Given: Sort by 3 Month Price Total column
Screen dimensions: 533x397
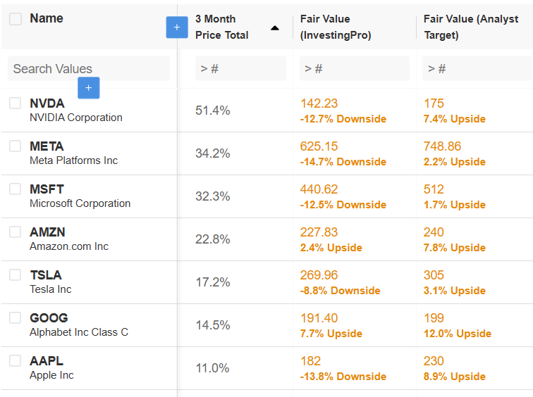Looking at the screenshot, I should (222, 27).
